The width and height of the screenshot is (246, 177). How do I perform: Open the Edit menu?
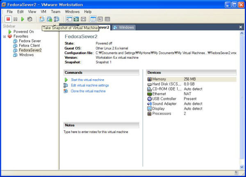20,11
